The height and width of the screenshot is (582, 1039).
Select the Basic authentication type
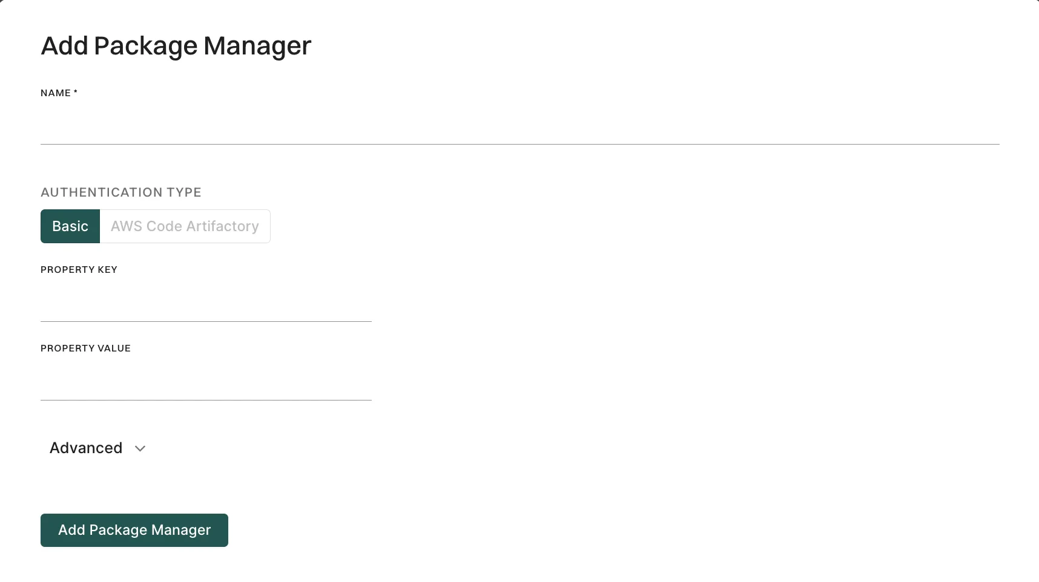tap(70, 226)
